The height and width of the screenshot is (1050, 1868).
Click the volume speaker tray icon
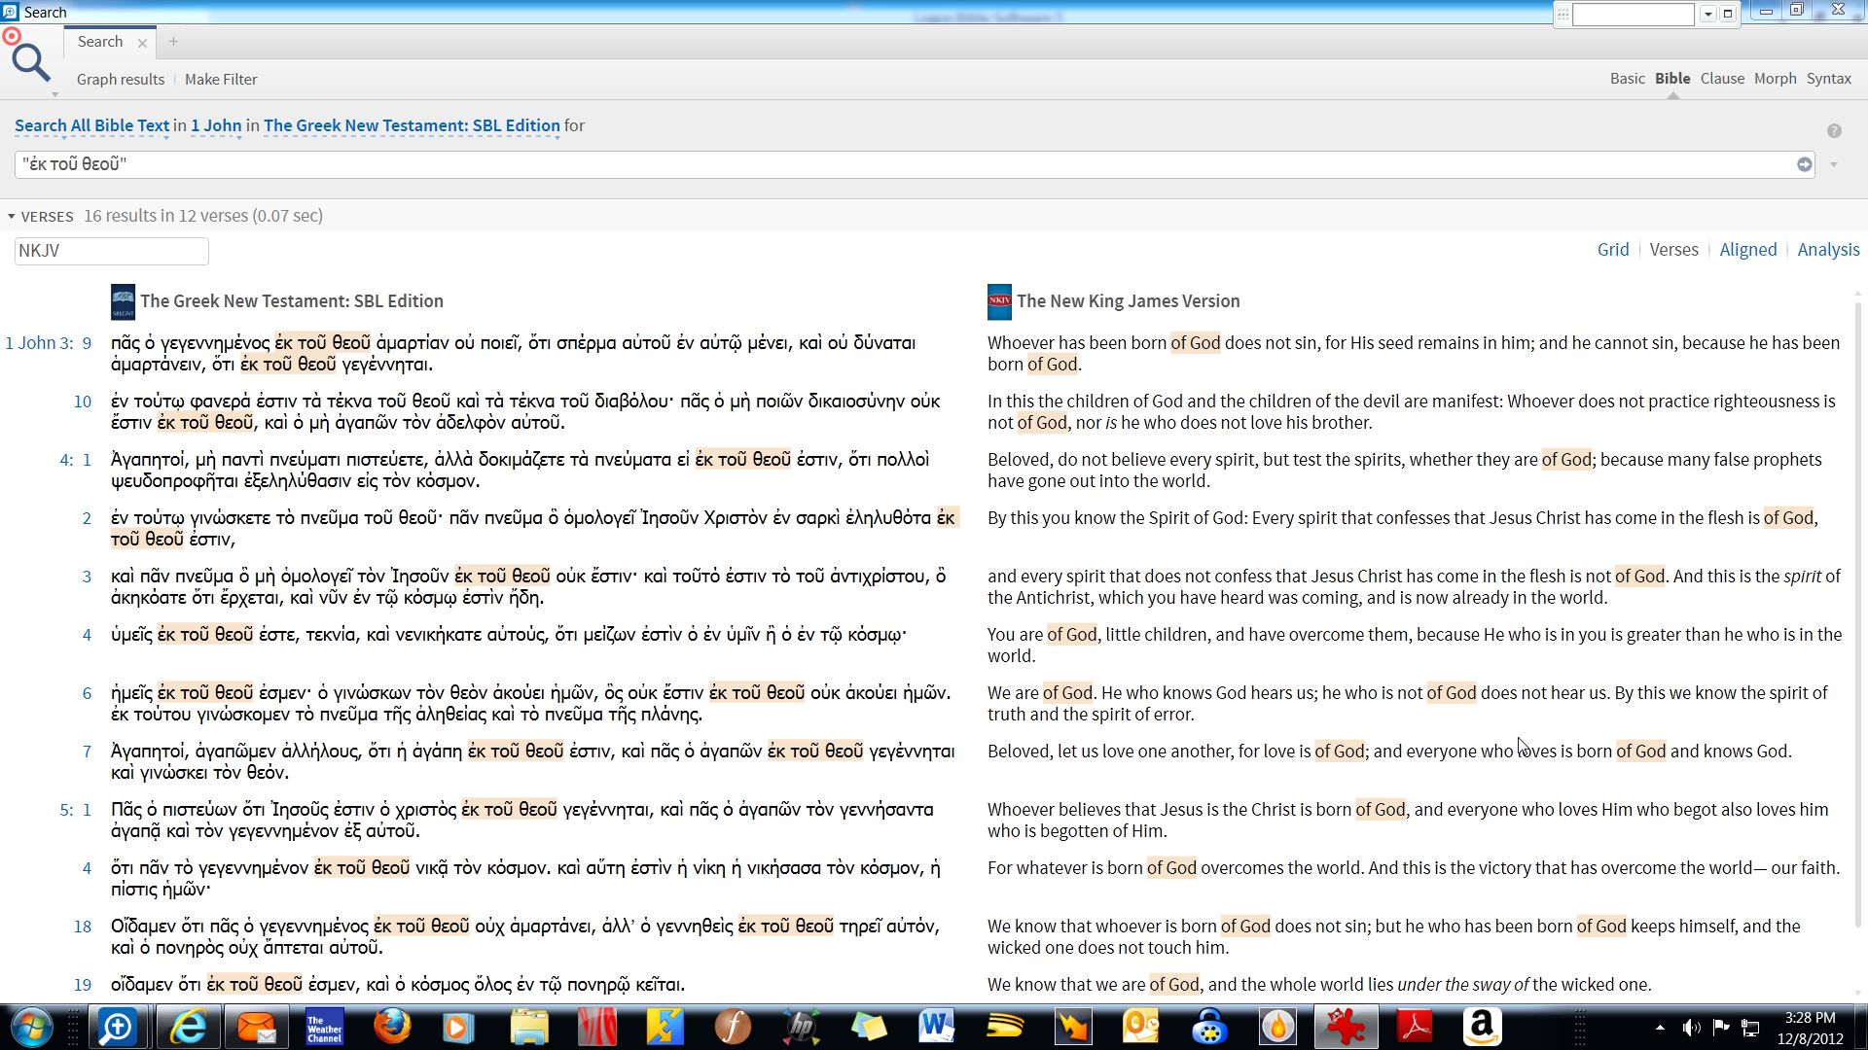[1692, 1028]
